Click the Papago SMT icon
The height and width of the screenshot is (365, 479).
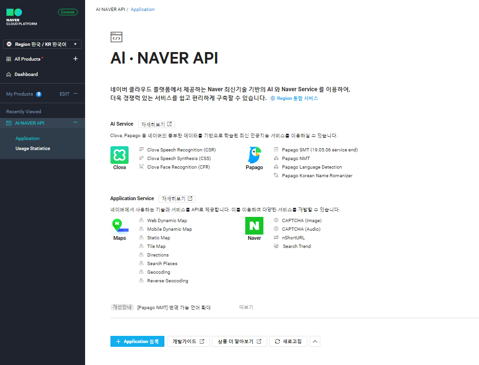click(x=276, y=149)
